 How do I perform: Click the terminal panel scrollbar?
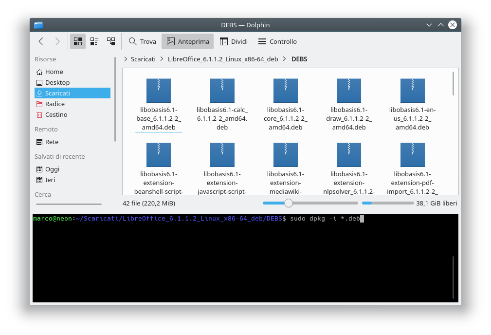(453, 278)
